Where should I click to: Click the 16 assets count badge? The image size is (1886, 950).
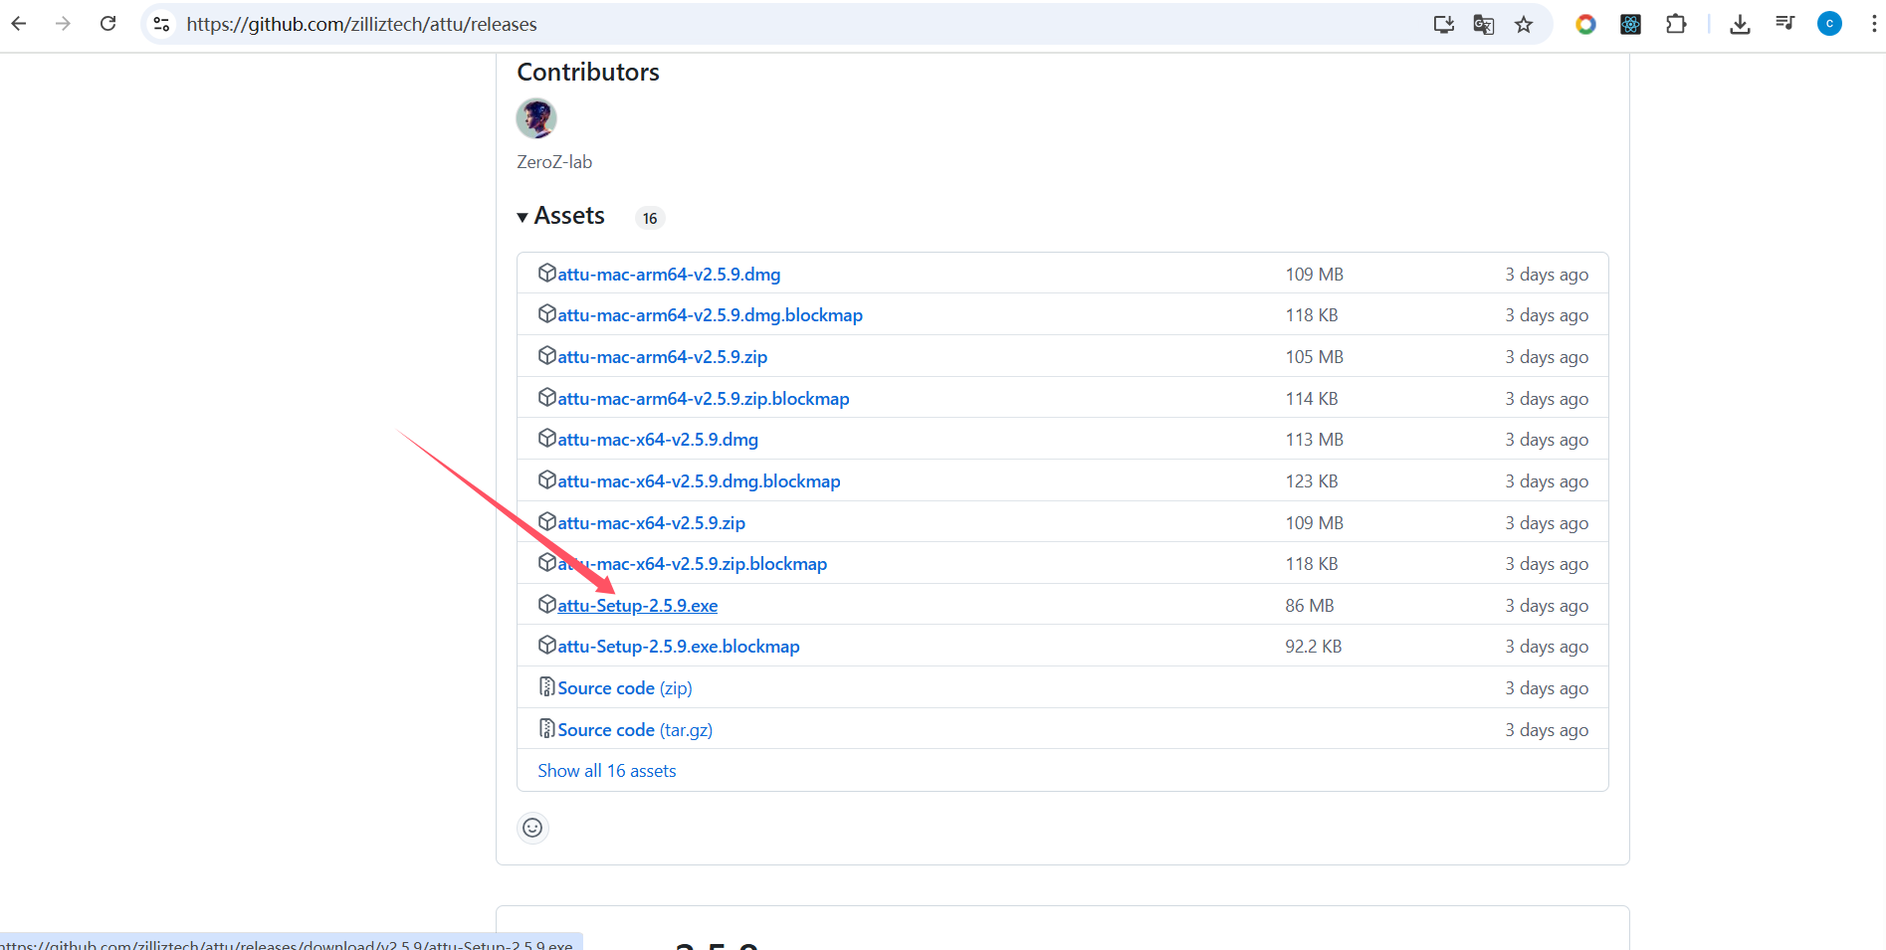pyautogui.click(x=650, y=218)
